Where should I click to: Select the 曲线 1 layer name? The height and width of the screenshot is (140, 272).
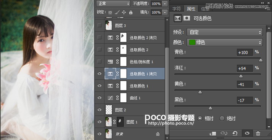pyautogui.click(x=135, y=98)
